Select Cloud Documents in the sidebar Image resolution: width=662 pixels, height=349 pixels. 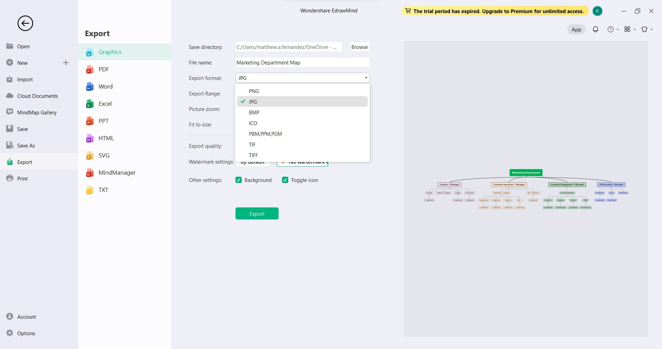pyautogui.click(x=37, y=96)
